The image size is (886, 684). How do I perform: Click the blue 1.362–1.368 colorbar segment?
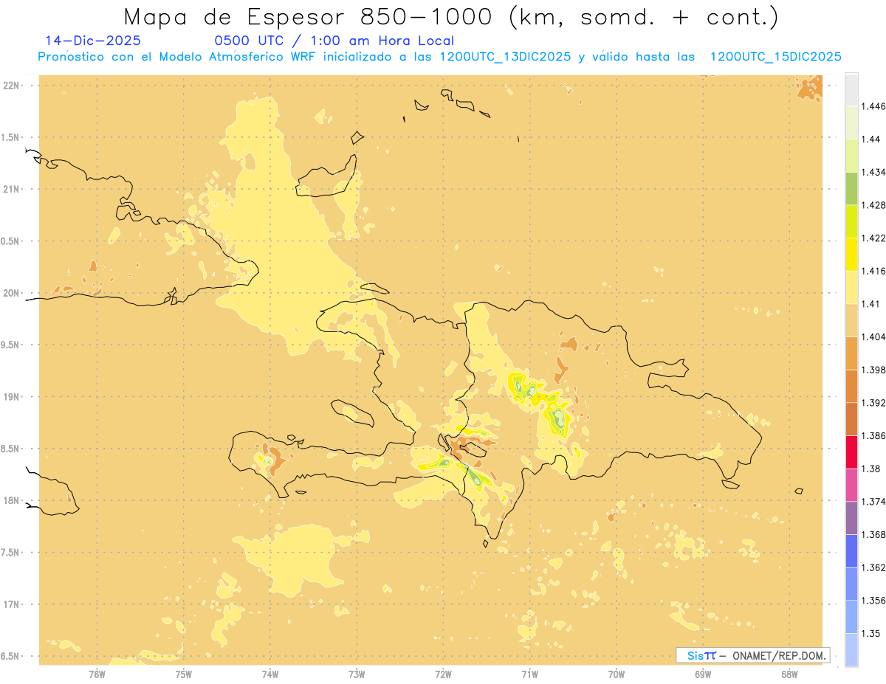coord(851,551)
